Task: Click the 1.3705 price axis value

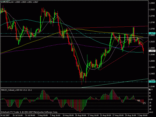Action: [x=152, y=29]
